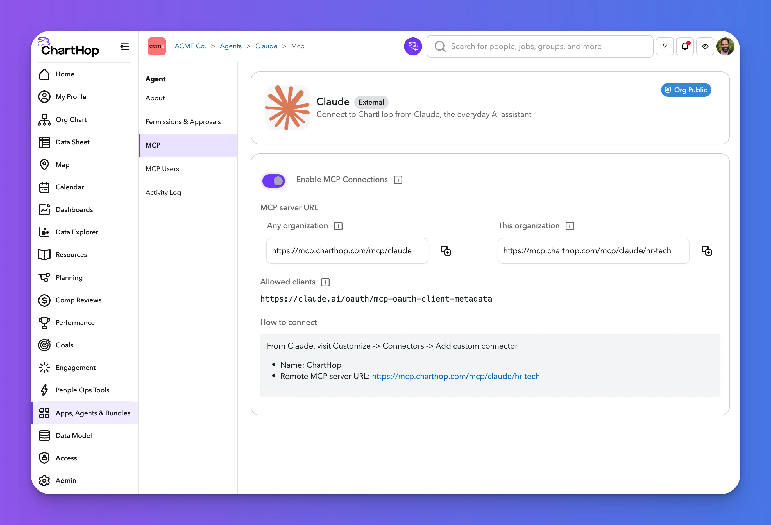Switch to the About tab
The height and width of the screenshot is (525, 771).
tap(188, 98)
